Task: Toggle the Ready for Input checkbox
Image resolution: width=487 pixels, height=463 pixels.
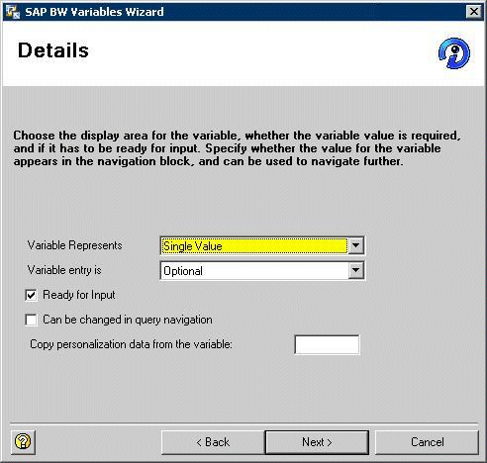Action: tap(31, 295)
